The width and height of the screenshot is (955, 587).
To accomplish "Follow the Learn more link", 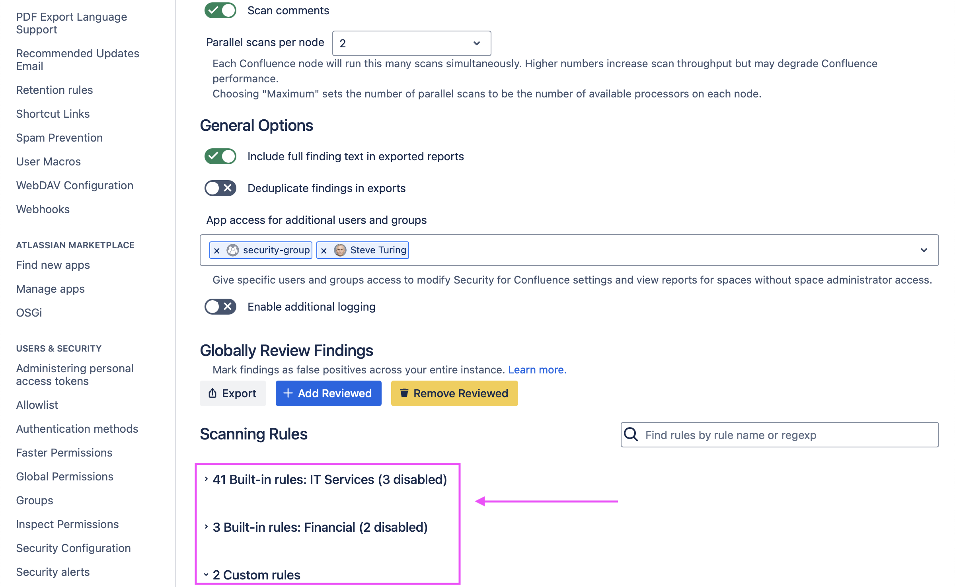I will [537, 370].
